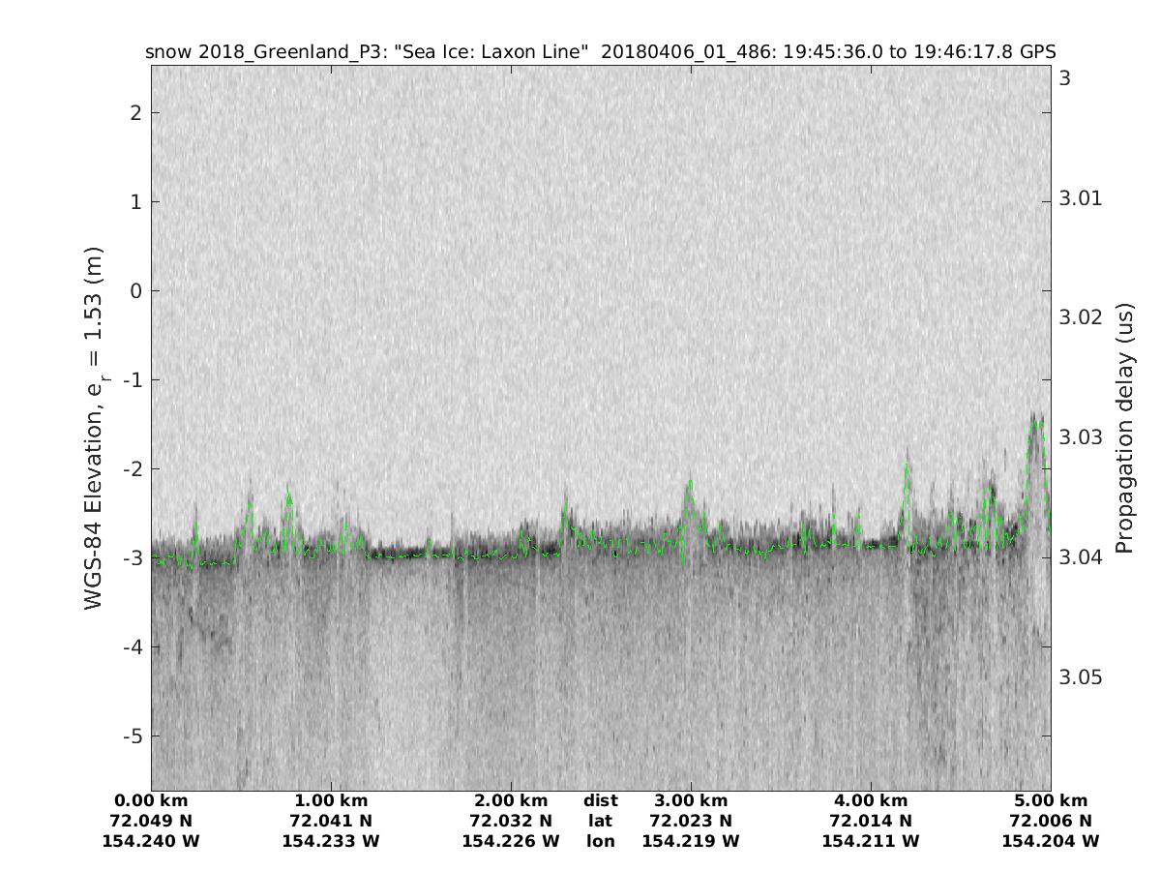This screenshot has height=871, width=1161.
Task: Click the 3.00 km distance tick label
Action: (691, 801)
